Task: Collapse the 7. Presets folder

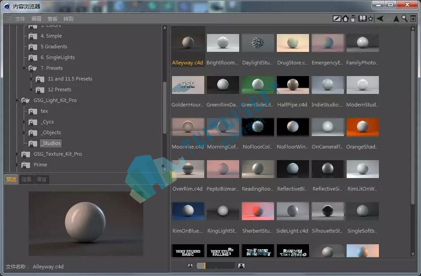Action: (24, 68)
